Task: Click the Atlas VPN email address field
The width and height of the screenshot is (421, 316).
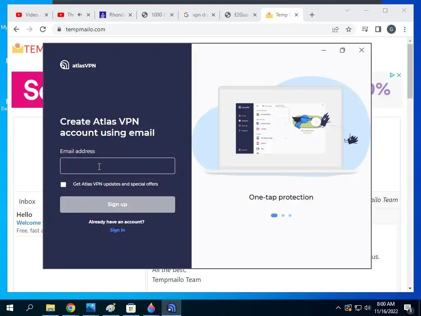Action: click(x=117, y=166)
